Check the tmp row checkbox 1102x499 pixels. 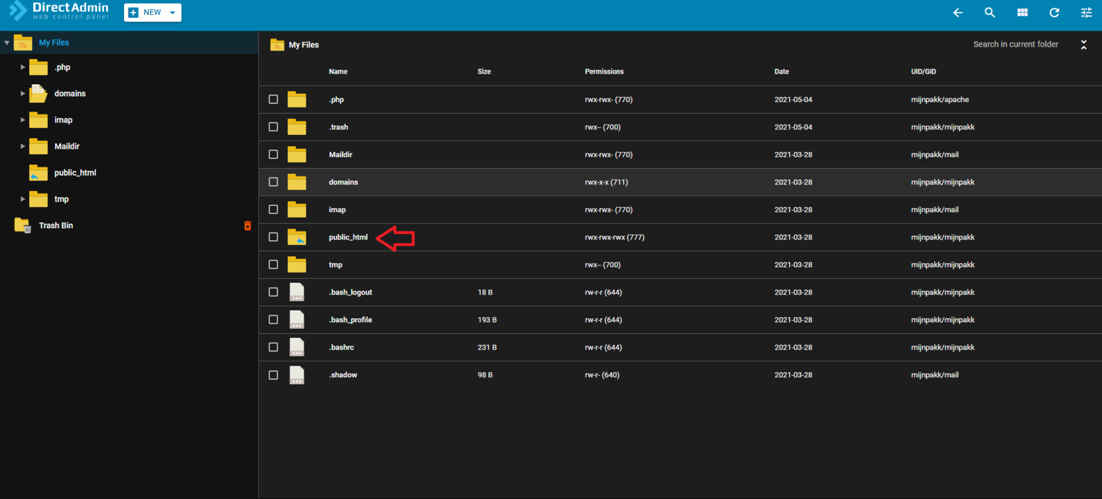(273, 265)
